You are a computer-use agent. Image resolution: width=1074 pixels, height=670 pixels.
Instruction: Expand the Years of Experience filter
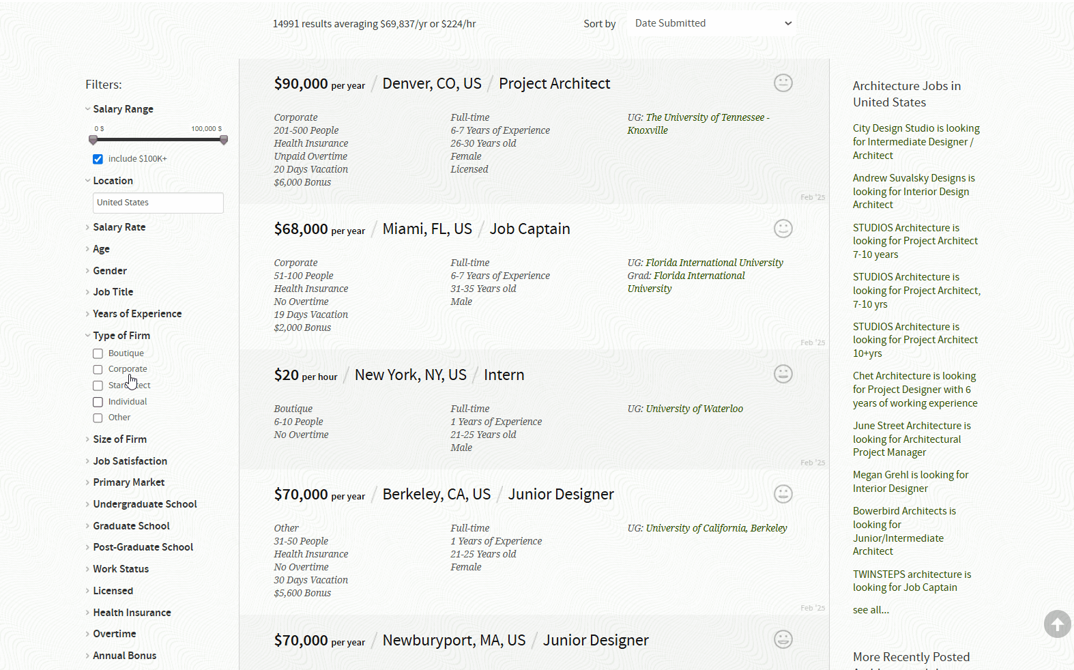[137, 314]
